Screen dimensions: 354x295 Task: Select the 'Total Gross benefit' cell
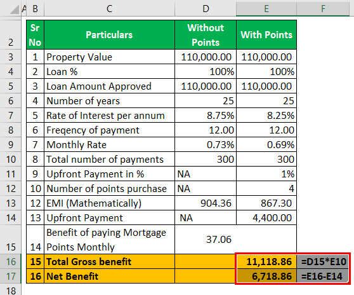coord(110,261)
